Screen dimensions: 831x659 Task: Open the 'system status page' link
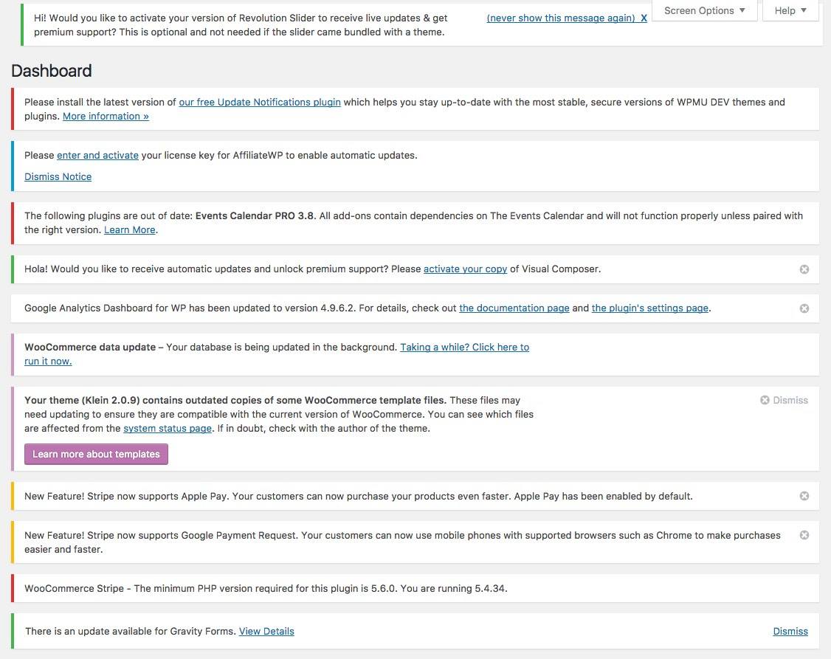click(168, 428)
